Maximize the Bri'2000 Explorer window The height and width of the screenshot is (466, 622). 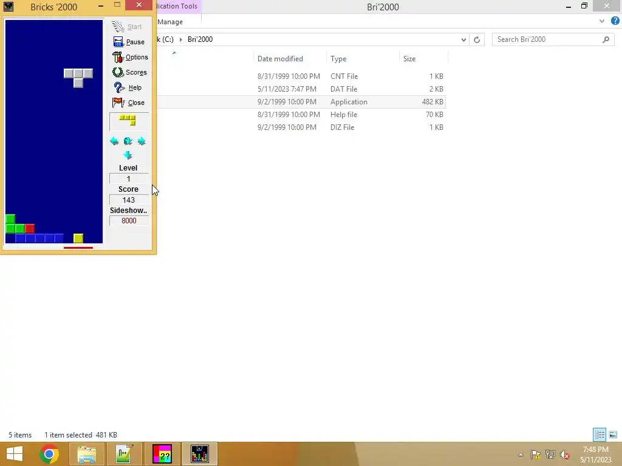tap(584, 6)
